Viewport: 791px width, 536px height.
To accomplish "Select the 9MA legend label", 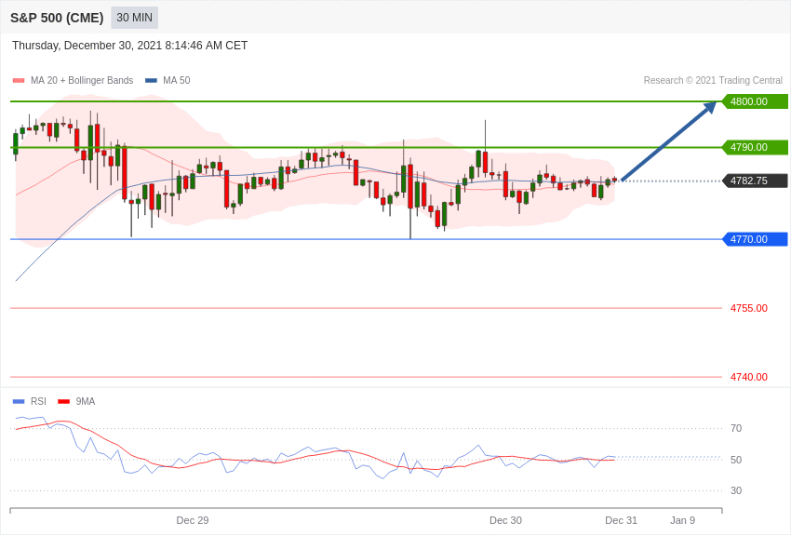I will click(86, 401).
